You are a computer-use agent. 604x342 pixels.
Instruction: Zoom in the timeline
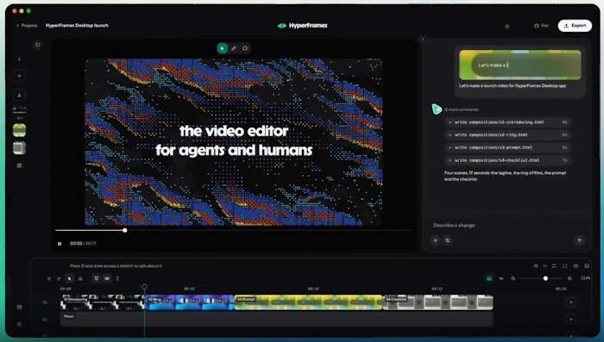click(570, 278)
